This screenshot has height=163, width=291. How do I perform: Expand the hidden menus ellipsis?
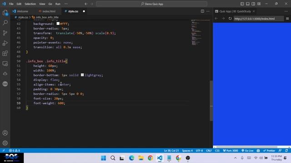click(66, 4)
